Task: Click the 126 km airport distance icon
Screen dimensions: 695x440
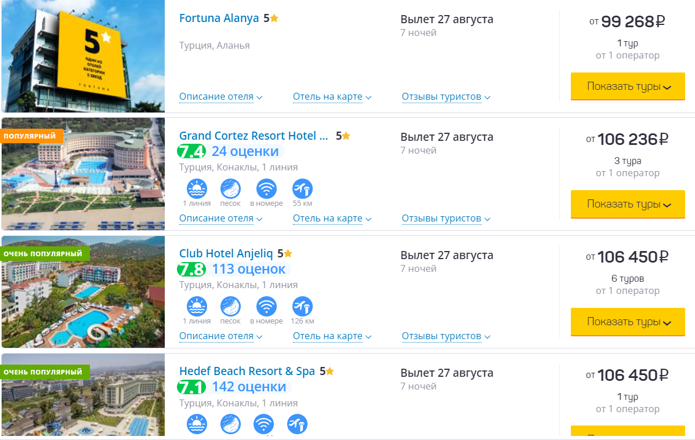Action: pyautogui.click(x=302, y=307)
